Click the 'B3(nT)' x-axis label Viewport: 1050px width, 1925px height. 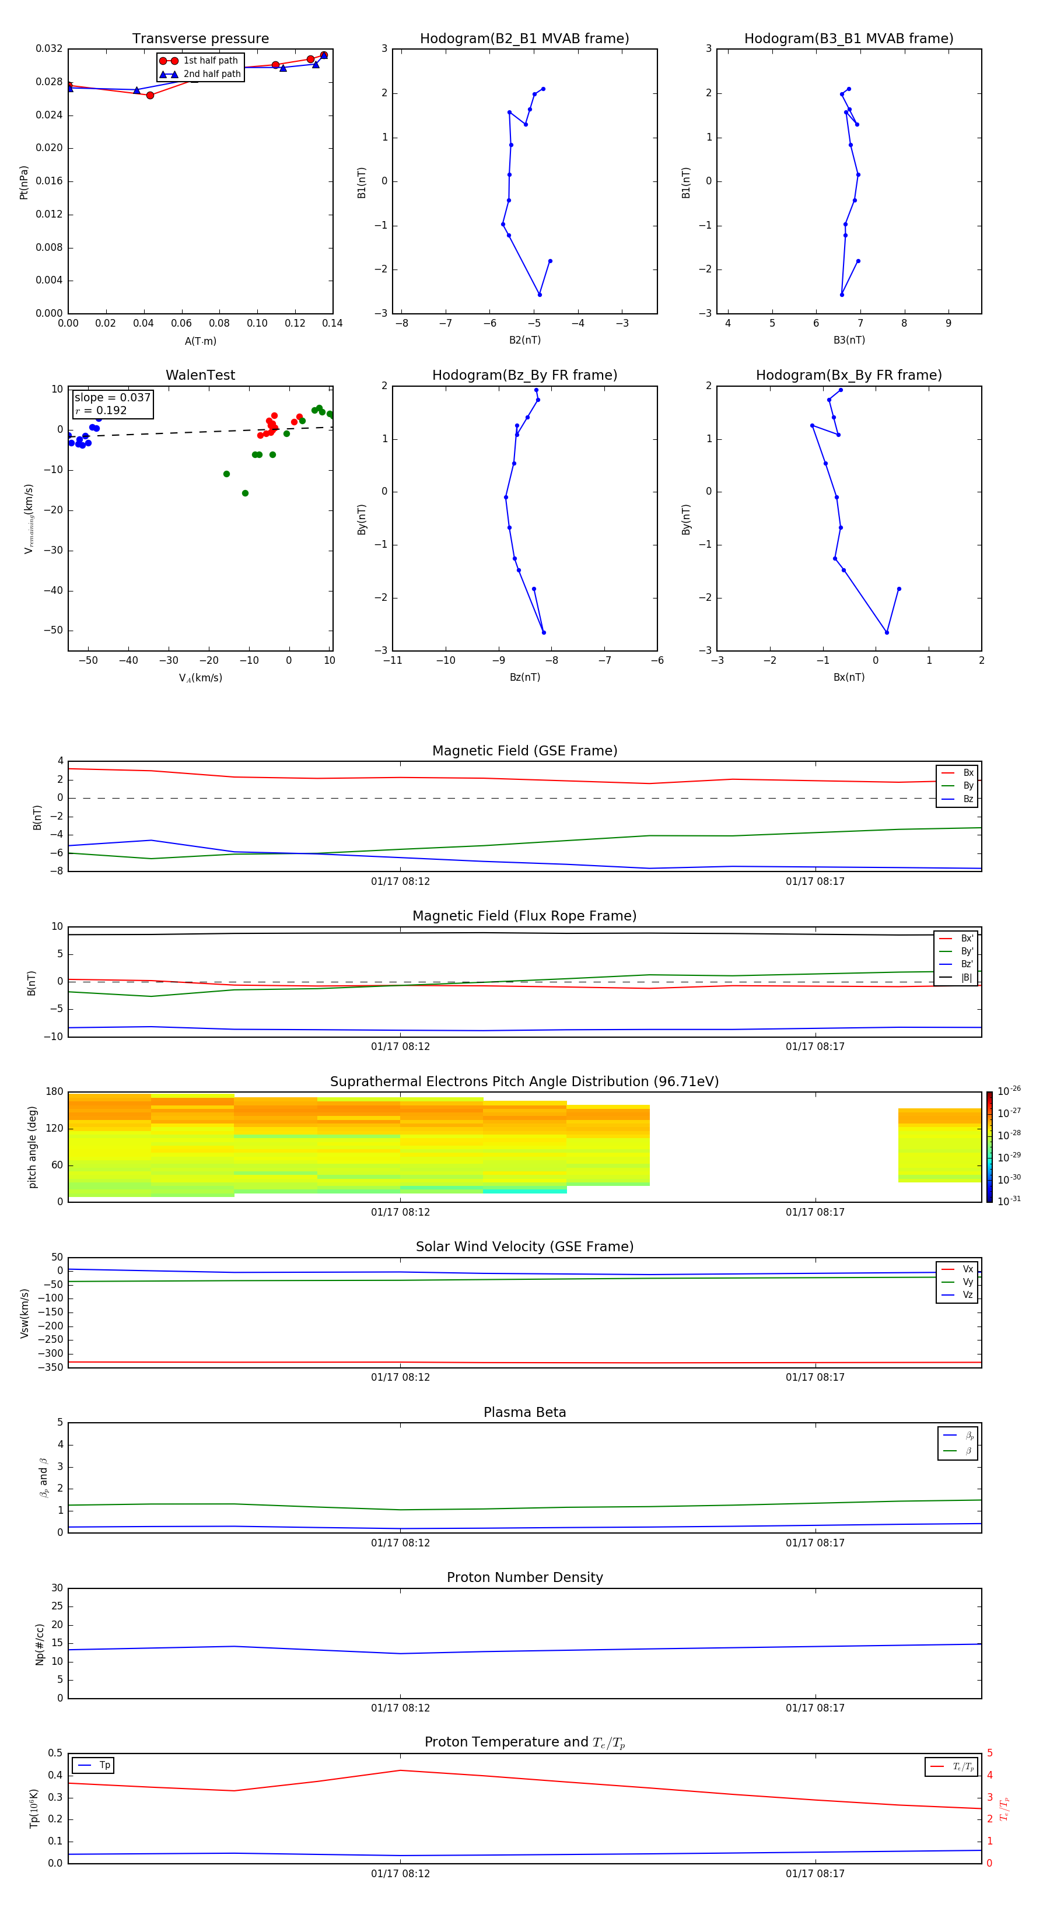[849, 340]
